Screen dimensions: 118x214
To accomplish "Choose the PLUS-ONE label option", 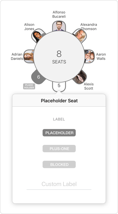I will point(59,148).
